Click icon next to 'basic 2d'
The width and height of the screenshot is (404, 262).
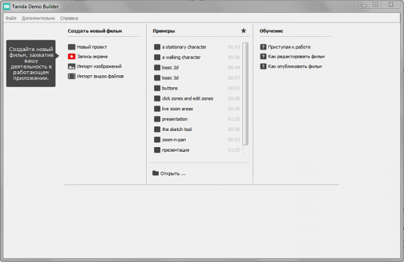[157, 68]
